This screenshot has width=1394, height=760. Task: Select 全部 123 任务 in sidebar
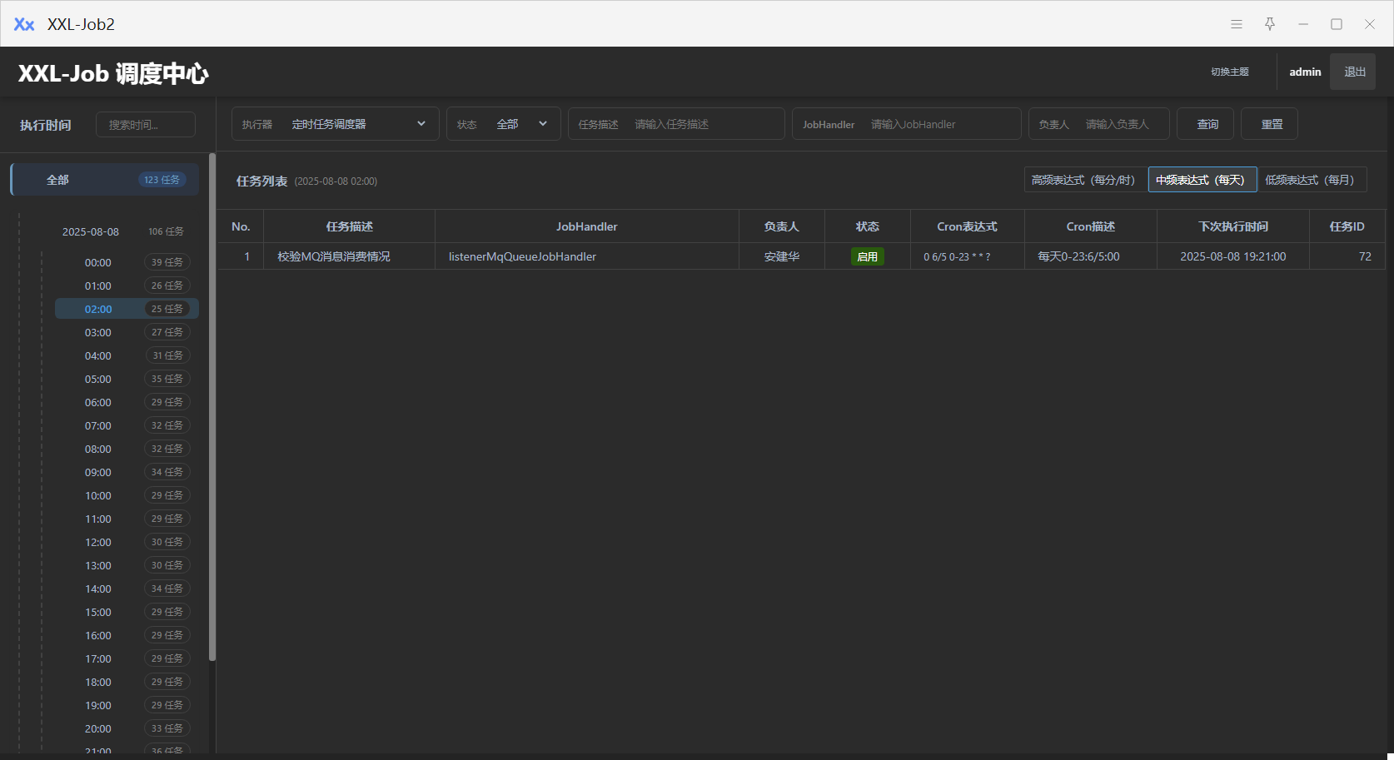point(105,180)
